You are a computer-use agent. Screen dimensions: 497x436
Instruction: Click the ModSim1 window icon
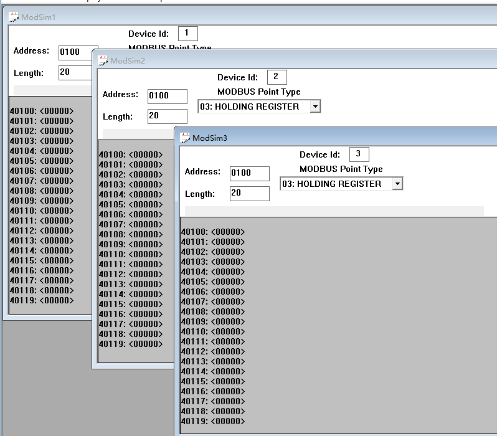pyautogui.click(x=14, y=17)
